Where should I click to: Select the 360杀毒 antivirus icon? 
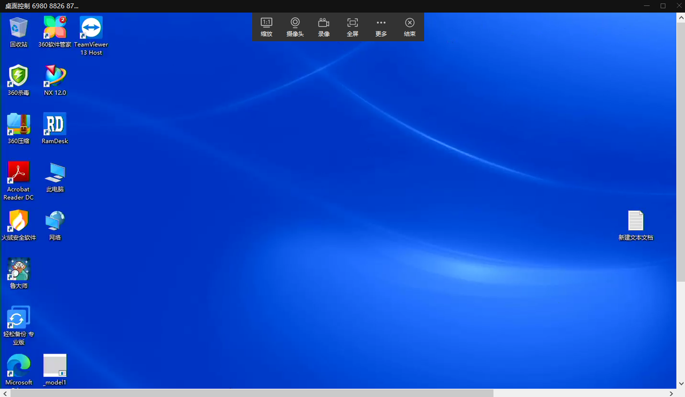tap(18, 80)
